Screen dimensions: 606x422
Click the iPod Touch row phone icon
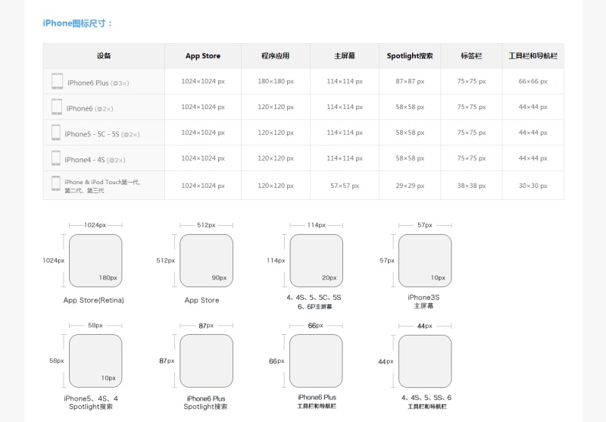point(56,183)
